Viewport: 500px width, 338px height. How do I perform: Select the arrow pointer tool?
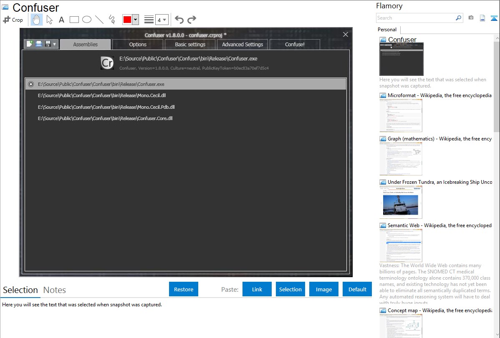coord(49,20)
